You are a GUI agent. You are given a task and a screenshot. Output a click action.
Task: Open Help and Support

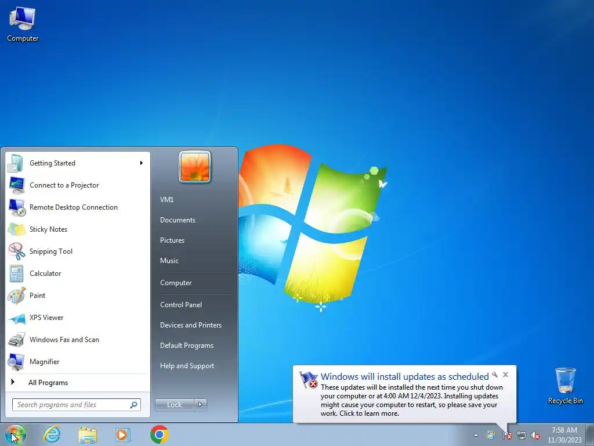(x=187, y=366)
